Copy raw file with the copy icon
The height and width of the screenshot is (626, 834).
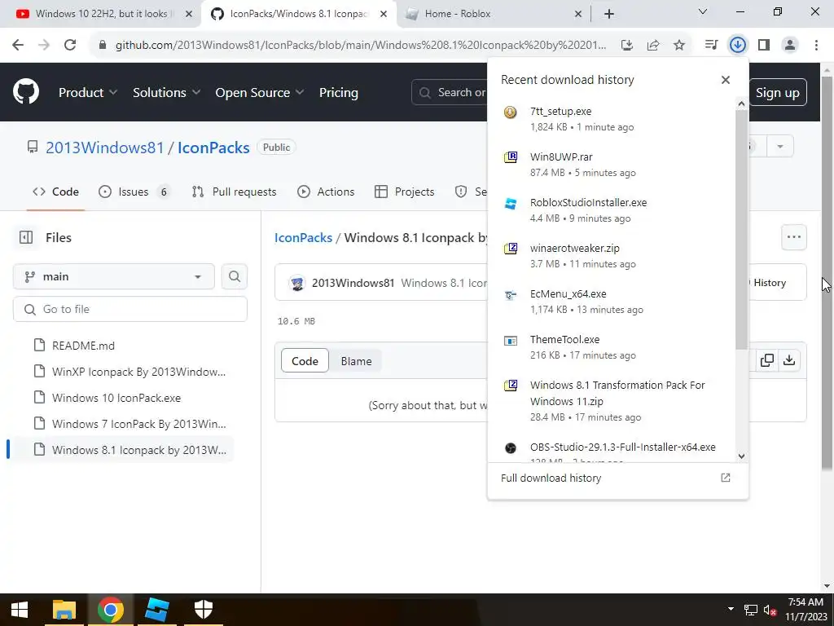click(x=767, y=360)
